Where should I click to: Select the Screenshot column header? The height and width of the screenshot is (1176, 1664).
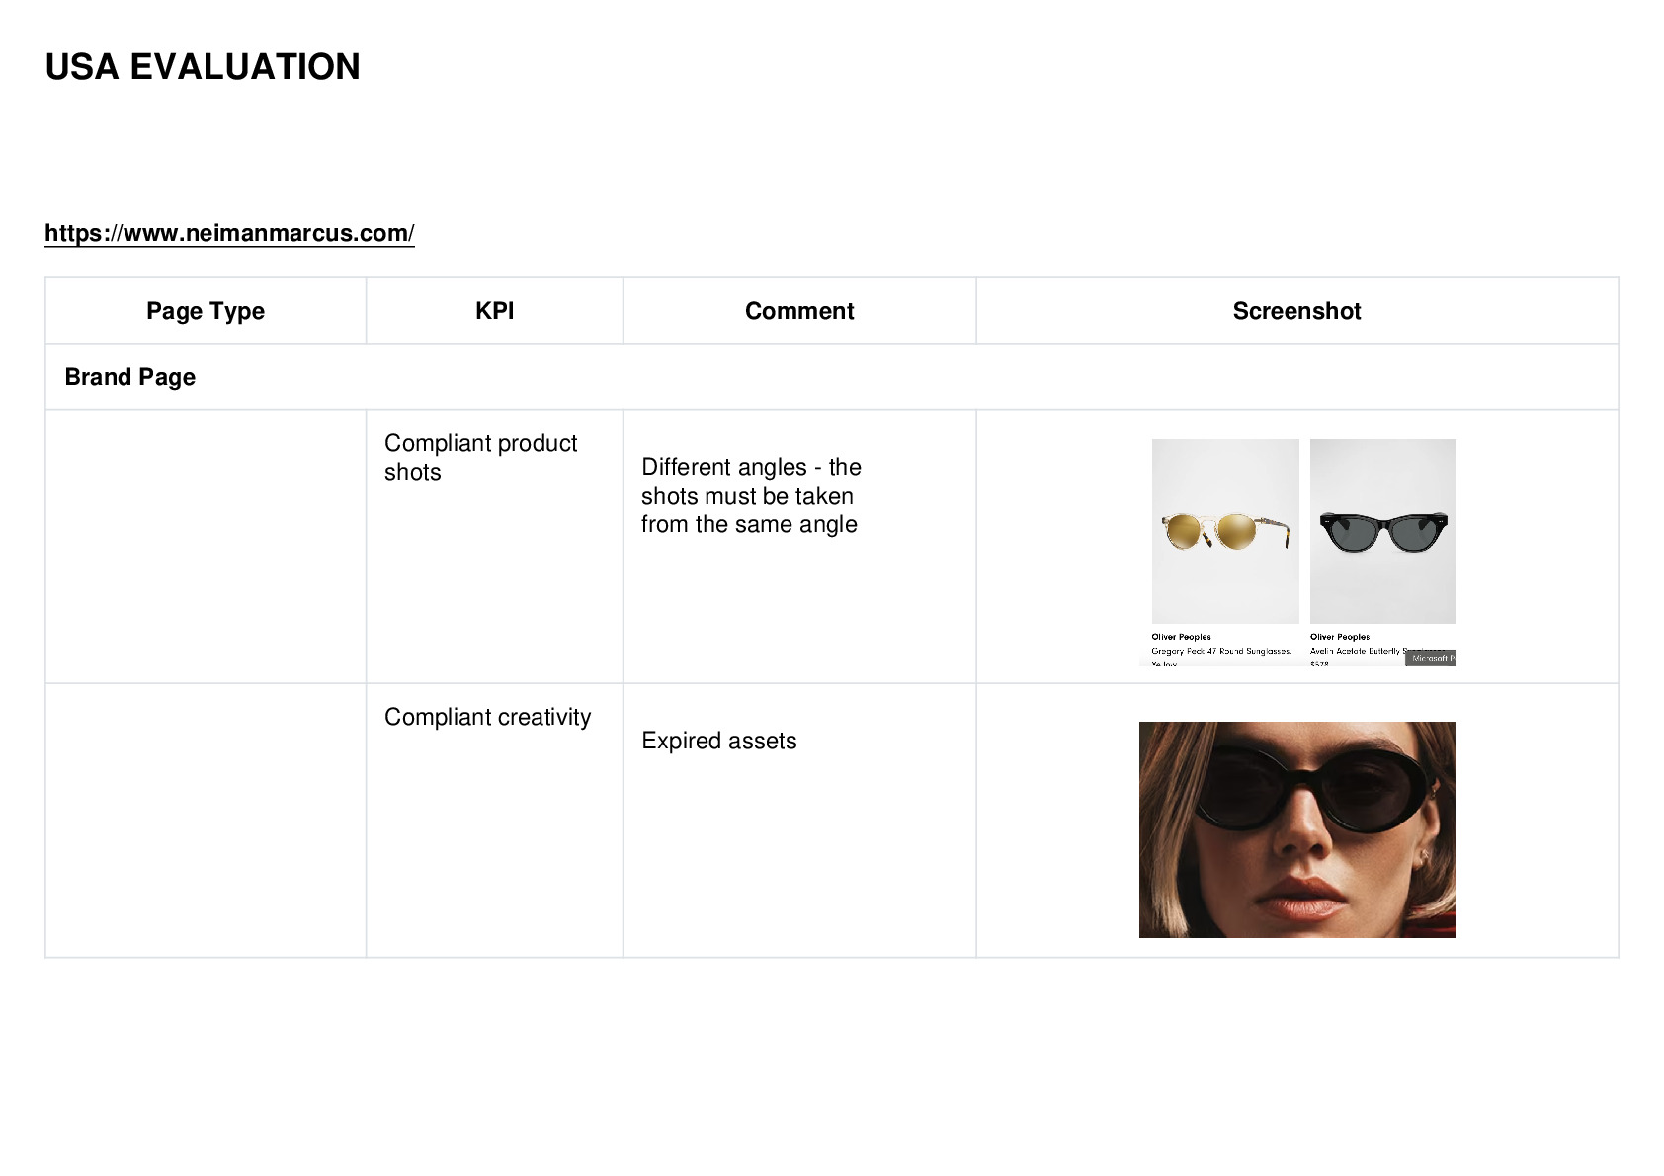1296,311
